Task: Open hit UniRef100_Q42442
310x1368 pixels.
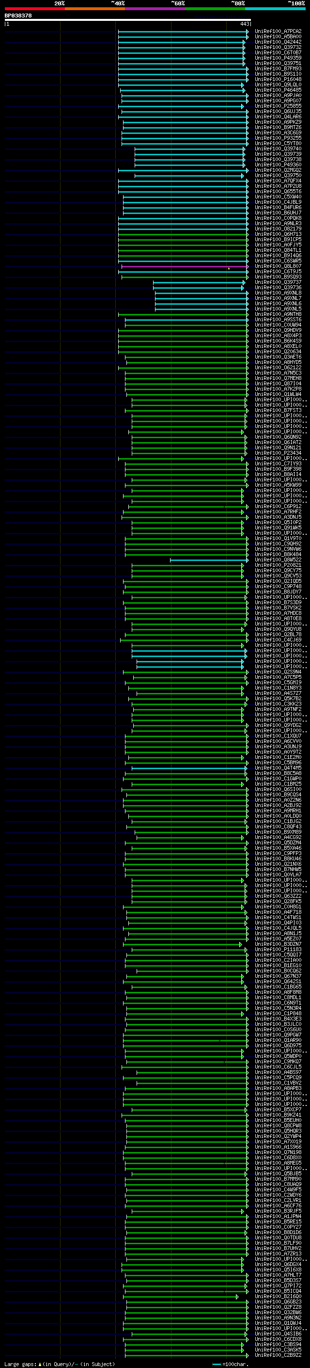Action: (278, 42)
